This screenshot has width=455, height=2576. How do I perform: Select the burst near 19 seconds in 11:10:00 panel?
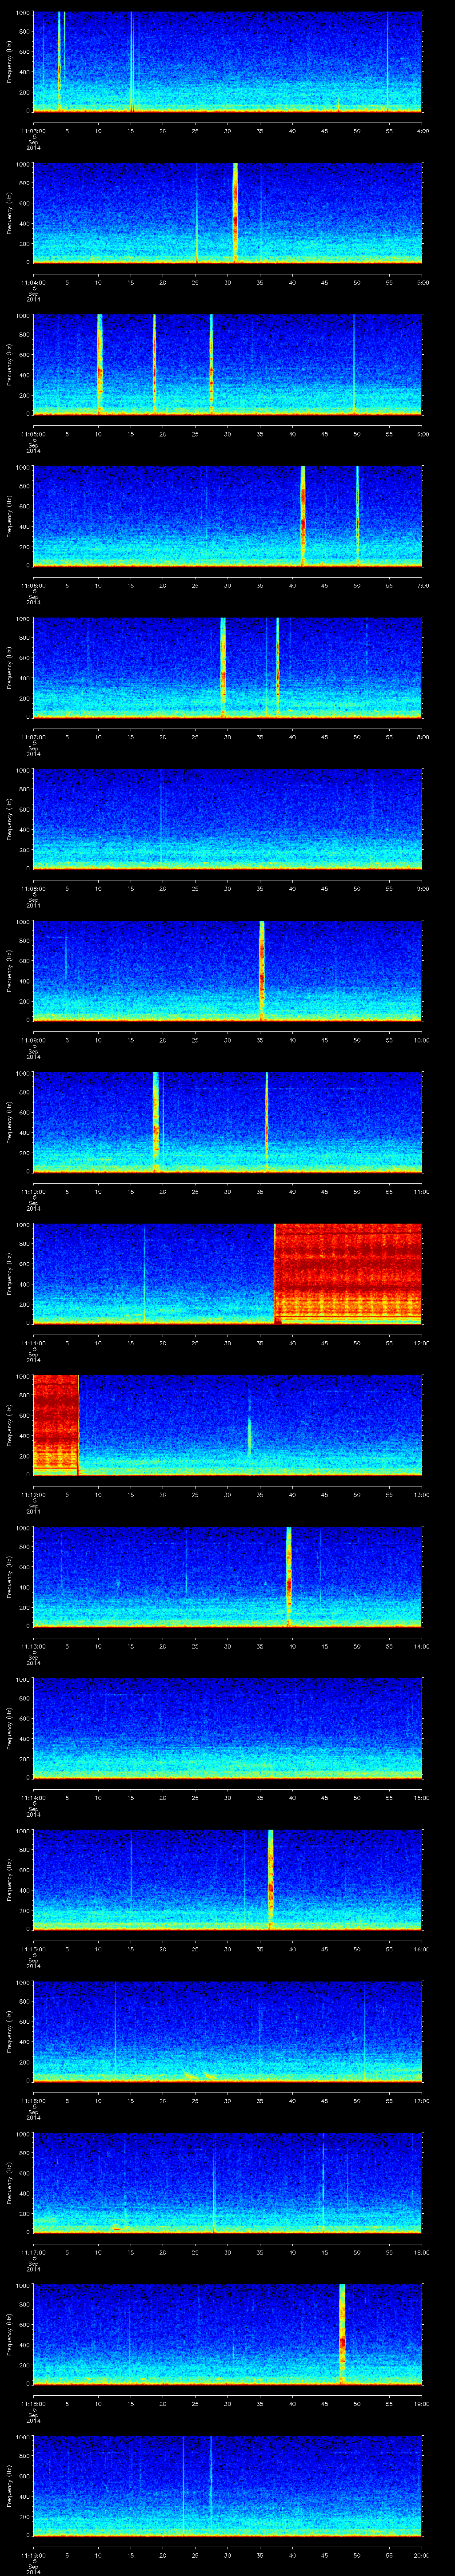coord(156,1120)
